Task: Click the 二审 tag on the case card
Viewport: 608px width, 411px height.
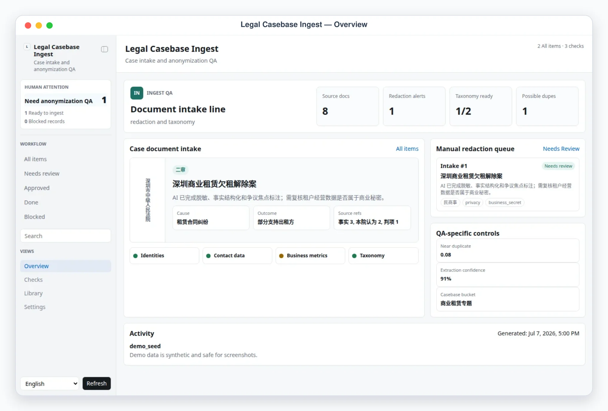Action: 180,170
